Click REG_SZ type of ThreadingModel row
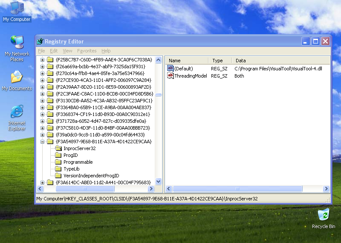 (x=219, y=76)
